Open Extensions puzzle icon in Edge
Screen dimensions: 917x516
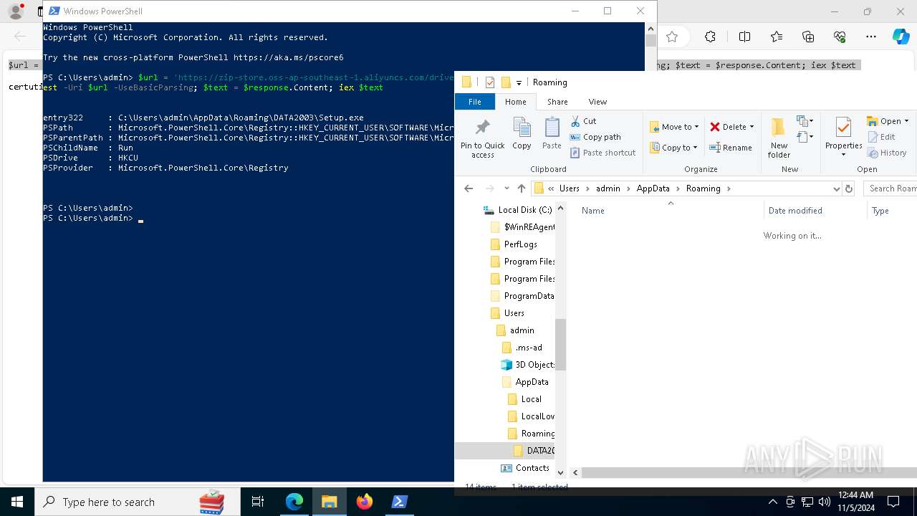tap(710, 37)
